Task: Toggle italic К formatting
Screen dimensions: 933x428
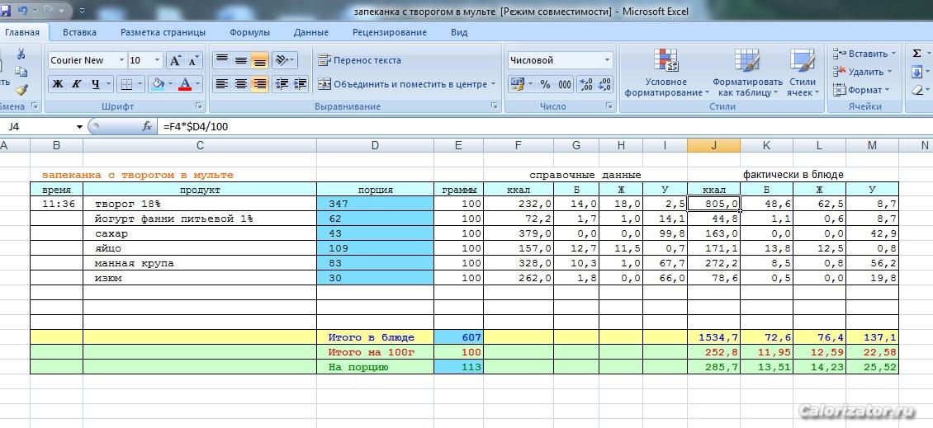Action: [77, 84]
